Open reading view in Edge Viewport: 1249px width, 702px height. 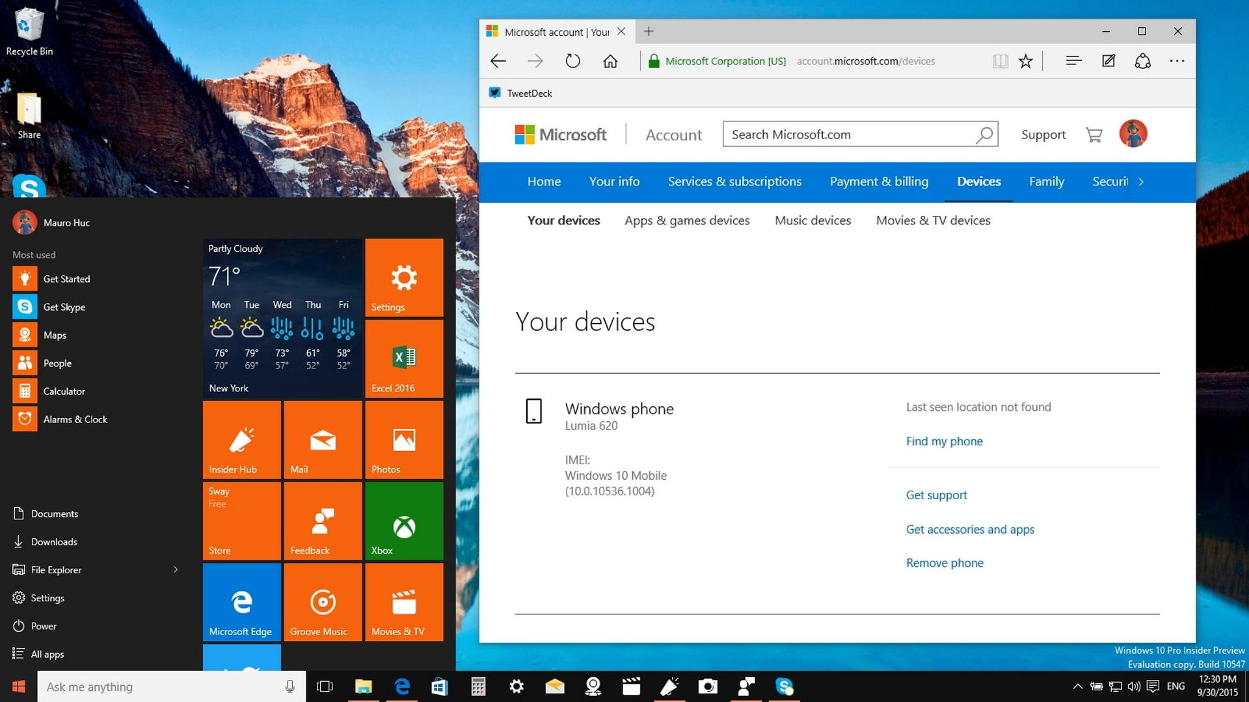[1000, 60]
